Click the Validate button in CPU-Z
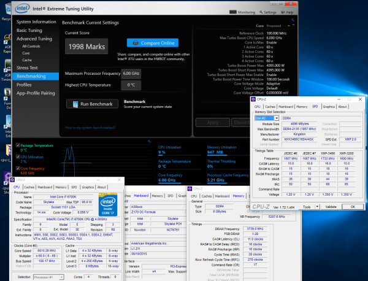This screenshot has height=281, width=368. pyautogui.click(x=331, y=207)
